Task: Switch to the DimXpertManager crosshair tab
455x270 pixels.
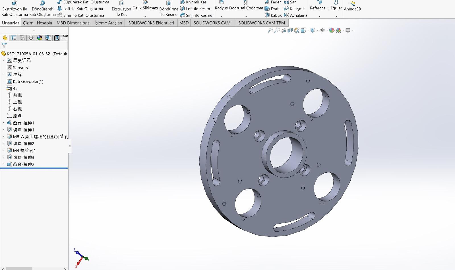Action: [31, 38]
